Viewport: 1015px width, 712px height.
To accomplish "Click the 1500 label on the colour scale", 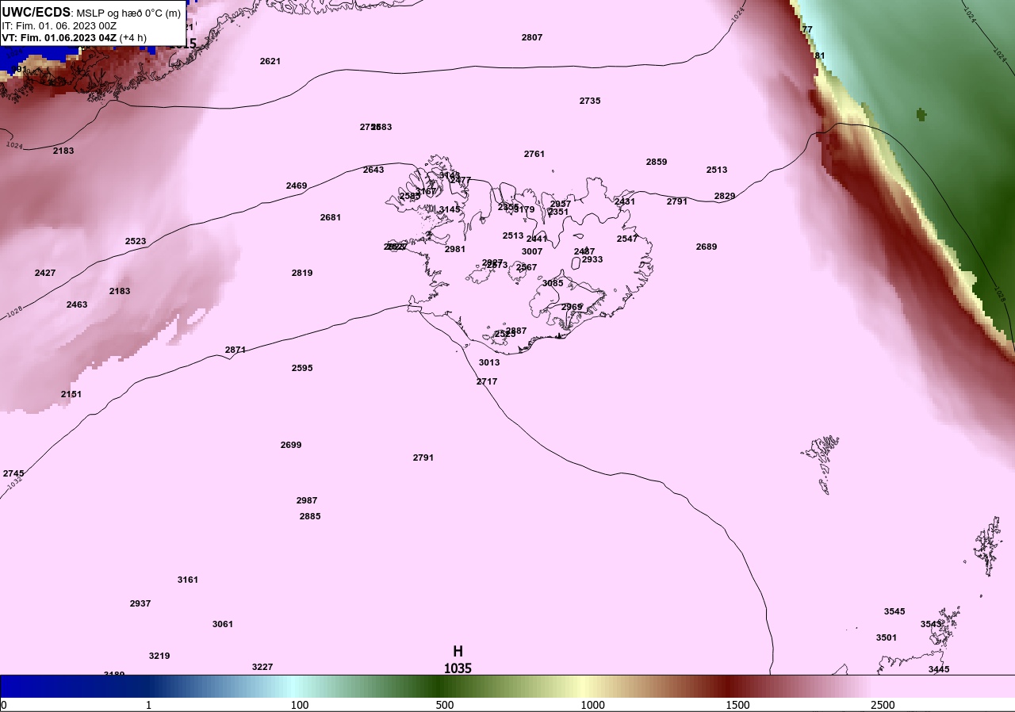I will [738, 705].
